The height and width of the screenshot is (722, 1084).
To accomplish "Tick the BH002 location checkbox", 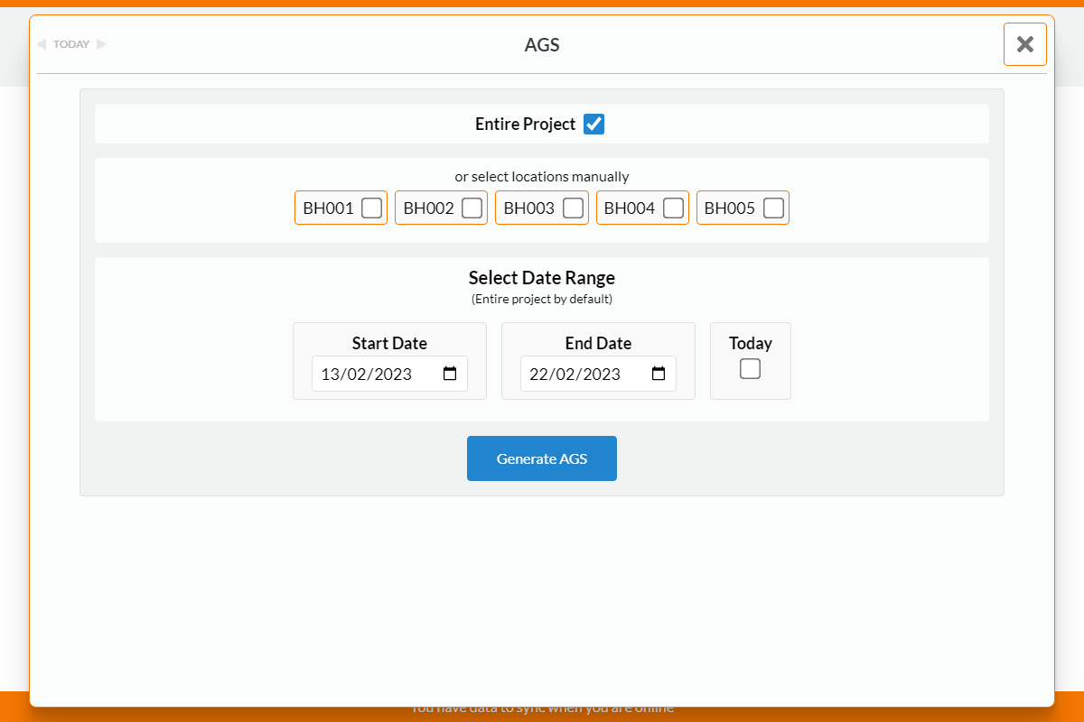I will coord(472,208).
